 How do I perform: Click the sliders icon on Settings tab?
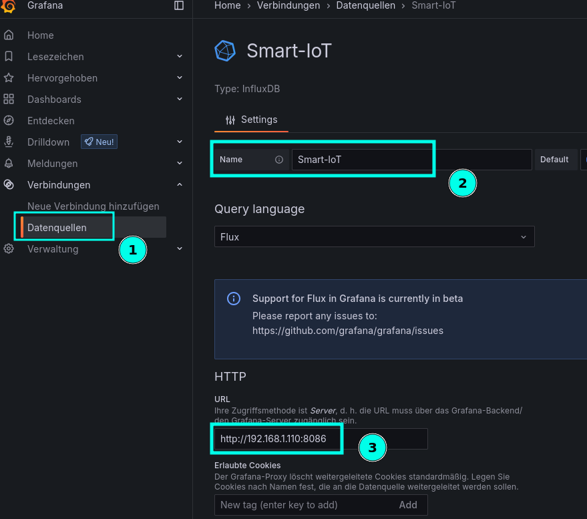pyautogui.click(x=230, y=120)
